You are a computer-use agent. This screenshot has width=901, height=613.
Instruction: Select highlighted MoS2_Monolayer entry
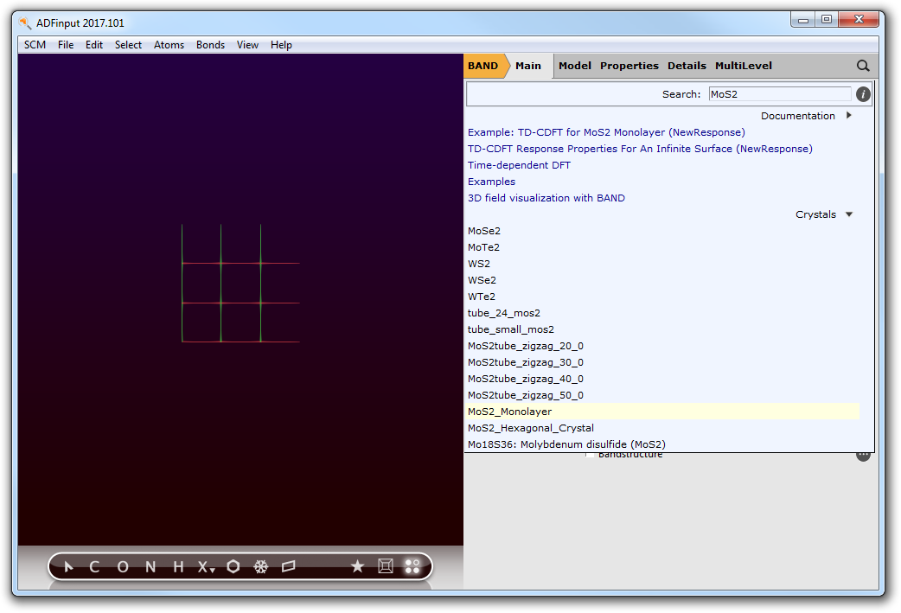(x=663, y=412)
